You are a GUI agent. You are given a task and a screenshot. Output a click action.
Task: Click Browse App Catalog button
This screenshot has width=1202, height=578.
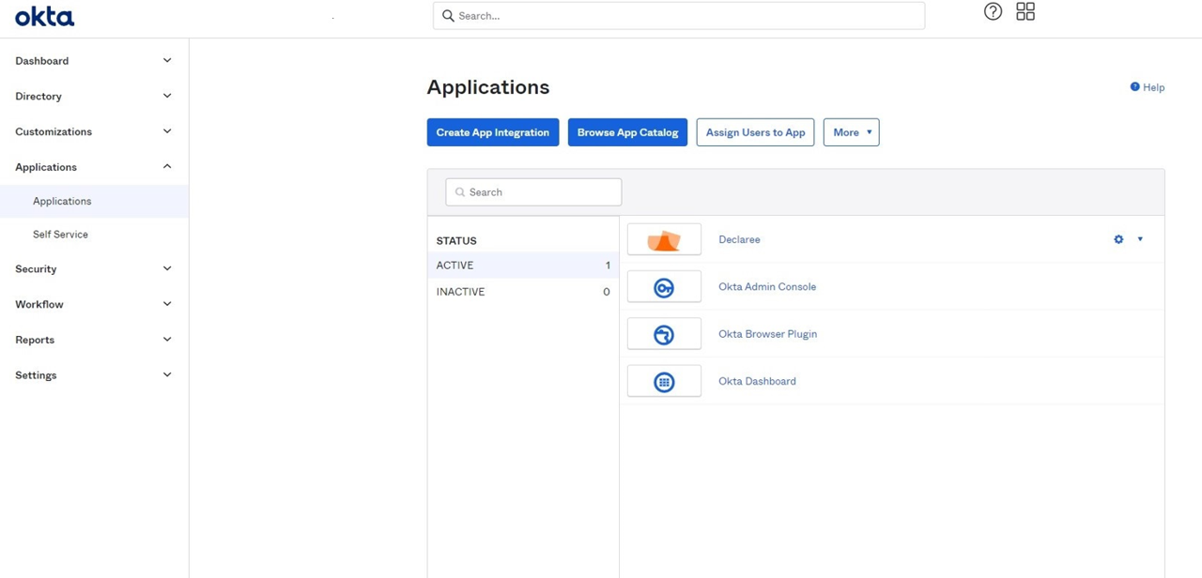(627, 132)
